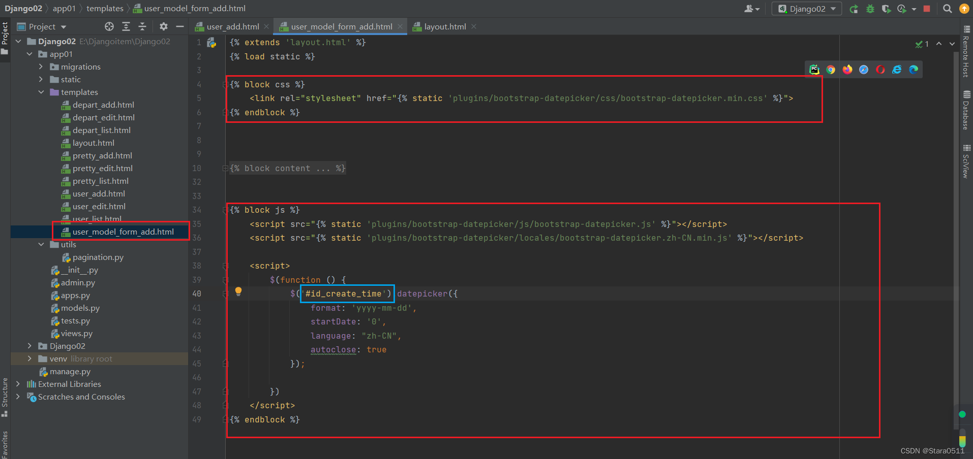Open the file in Opera browser
Screen dimensions: 973x459
880,70
